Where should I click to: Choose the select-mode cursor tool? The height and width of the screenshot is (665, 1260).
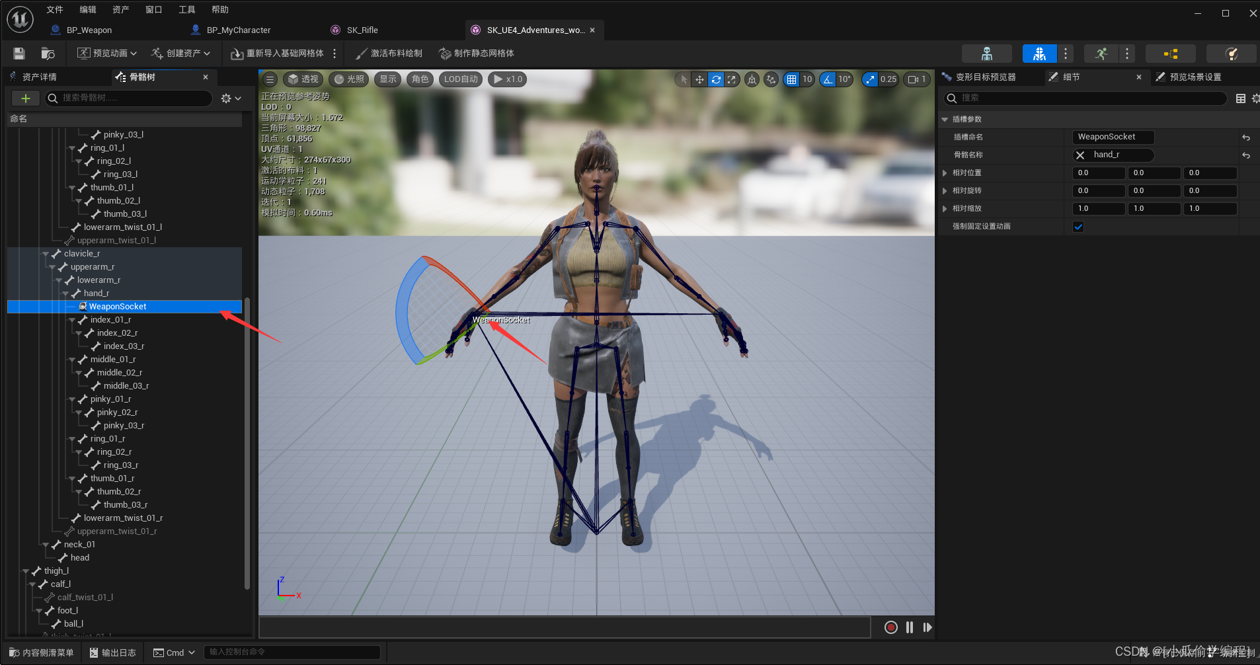point(684,79)
